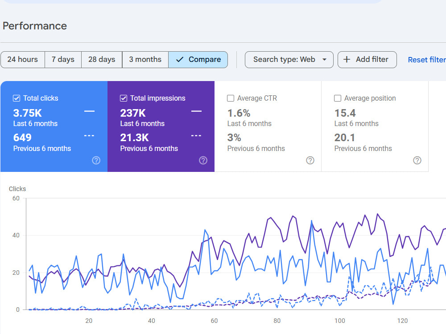
Task: Open help icon on Total impressions card
Action: click(203, 160)
